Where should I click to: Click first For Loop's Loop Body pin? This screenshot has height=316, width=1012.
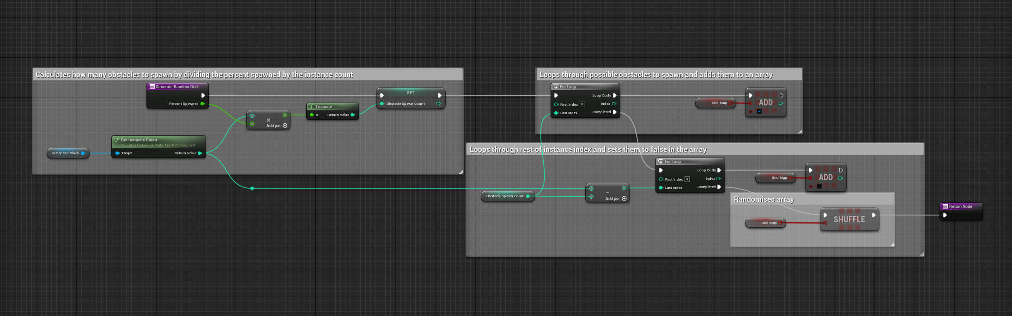(x=614, y=96)
